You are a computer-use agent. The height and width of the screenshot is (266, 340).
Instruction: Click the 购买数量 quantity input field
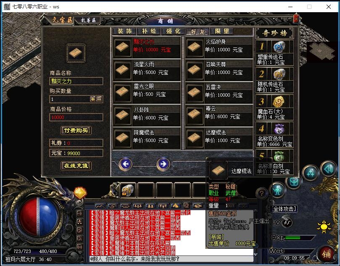(69, 99)
